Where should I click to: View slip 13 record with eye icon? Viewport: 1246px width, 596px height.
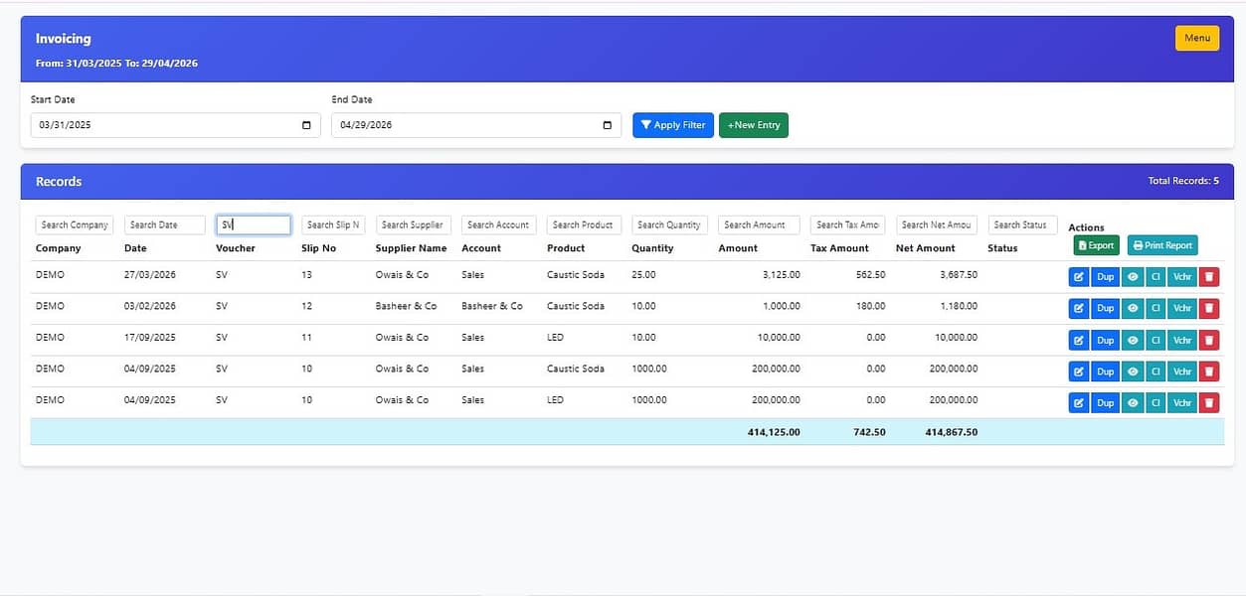1133,277
